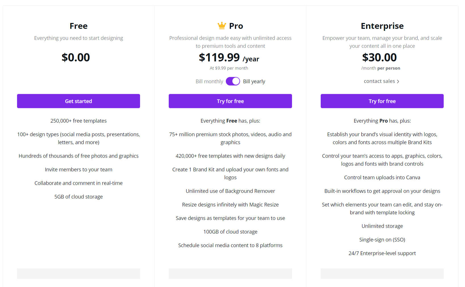Click the Free plan heading
Screen dimensions: 465x287
click(79, 26)
